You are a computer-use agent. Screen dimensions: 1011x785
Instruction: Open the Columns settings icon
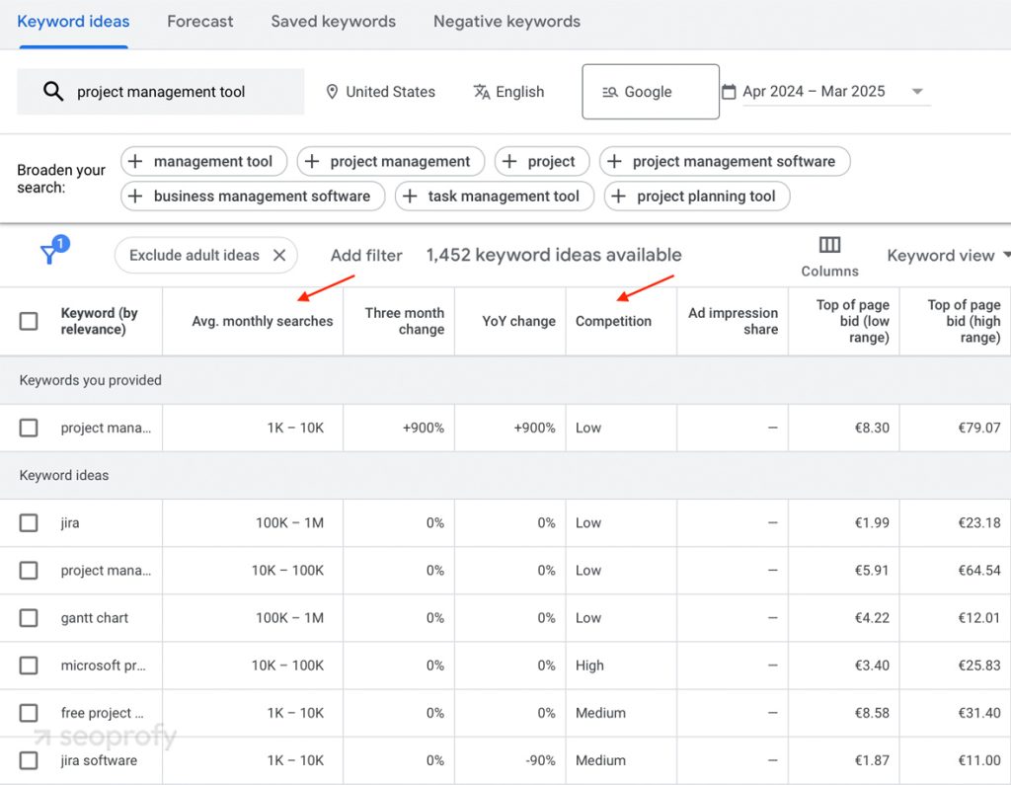(829, 245)
